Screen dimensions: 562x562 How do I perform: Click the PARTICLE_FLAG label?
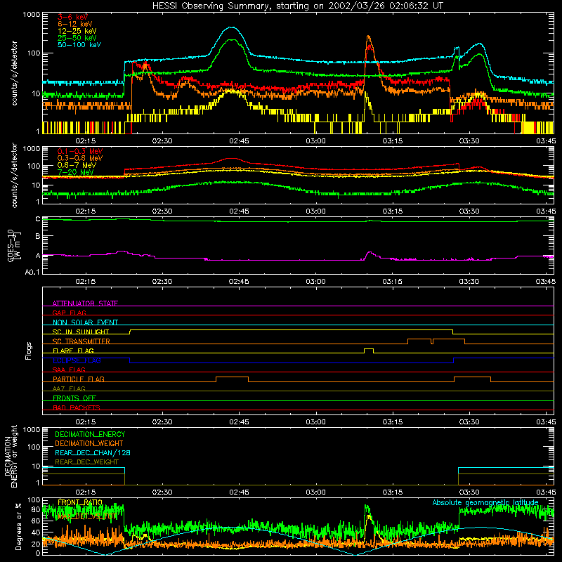[79, 379]
